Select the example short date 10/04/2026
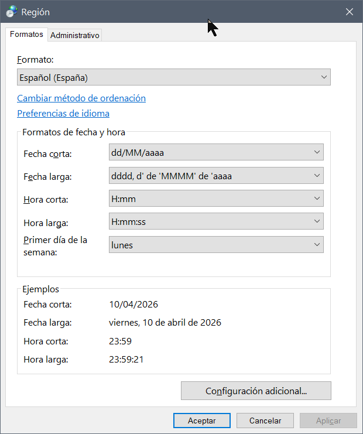The width and height of the screenshot is (363, 434). pos(133,305)
